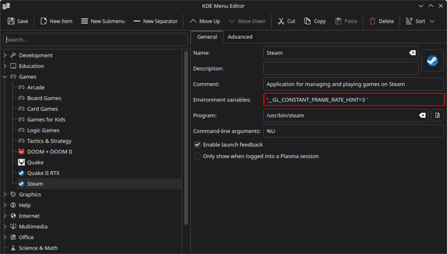This screenshot has width=447, height=254.
Task: Copy the selected menu entry
Action: point(315,21)
